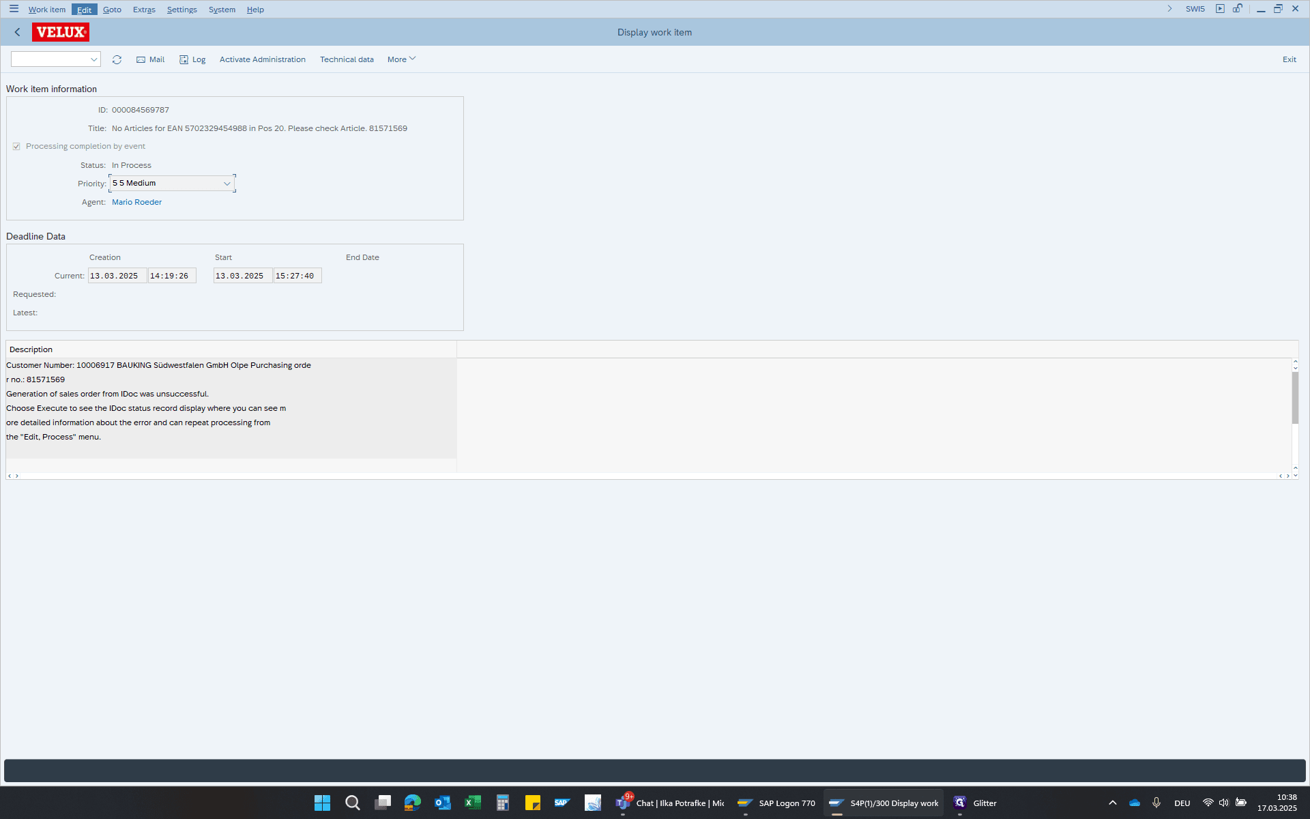The image size is (1310, 819).
Task: Open agent link Mario Roeder
Action: [x=136, y=202]
